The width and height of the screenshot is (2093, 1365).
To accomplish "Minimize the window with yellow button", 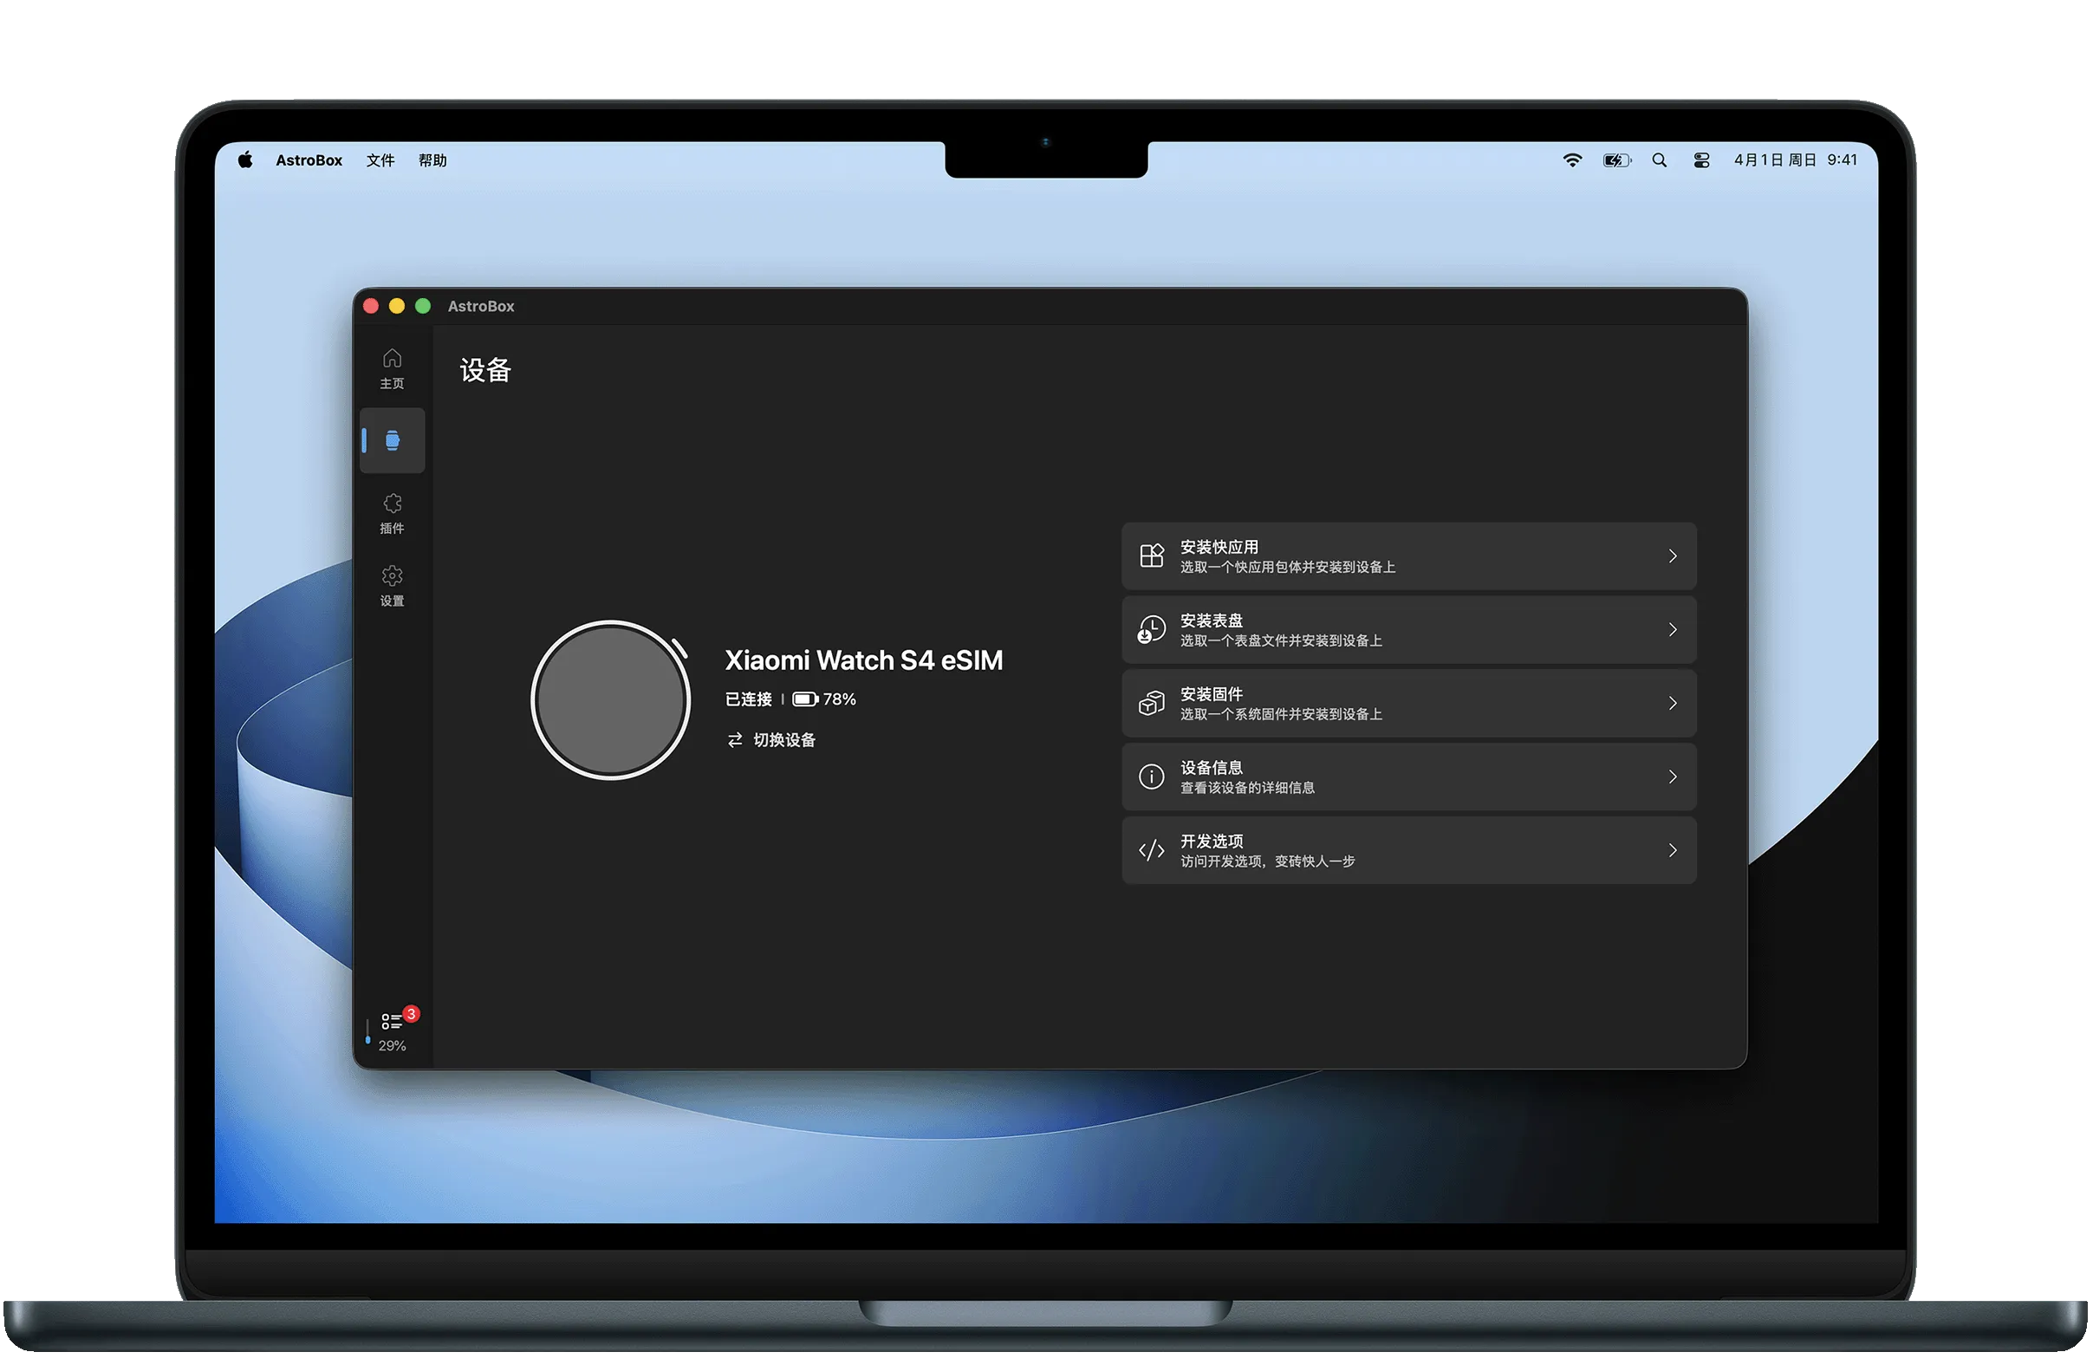I will click(397, 306).
